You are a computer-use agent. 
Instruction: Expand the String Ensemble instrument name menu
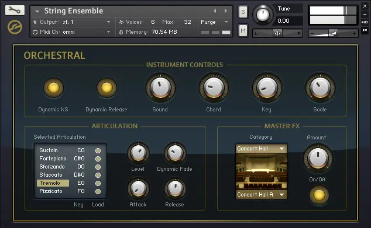pos(37,11)
